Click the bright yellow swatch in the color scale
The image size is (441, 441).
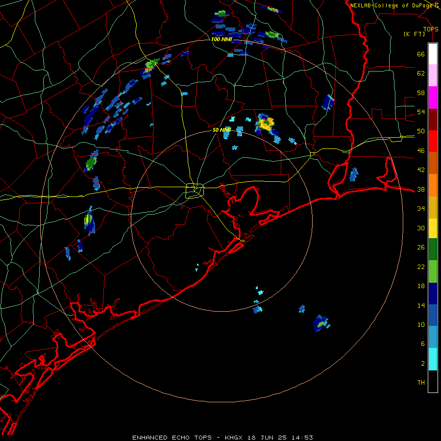(433, 228)
